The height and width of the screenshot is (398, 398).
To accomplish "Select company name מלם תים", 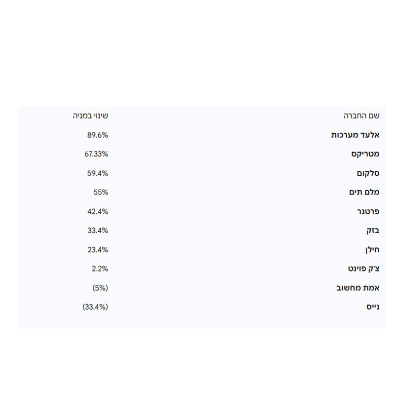I will pos(364,192).
